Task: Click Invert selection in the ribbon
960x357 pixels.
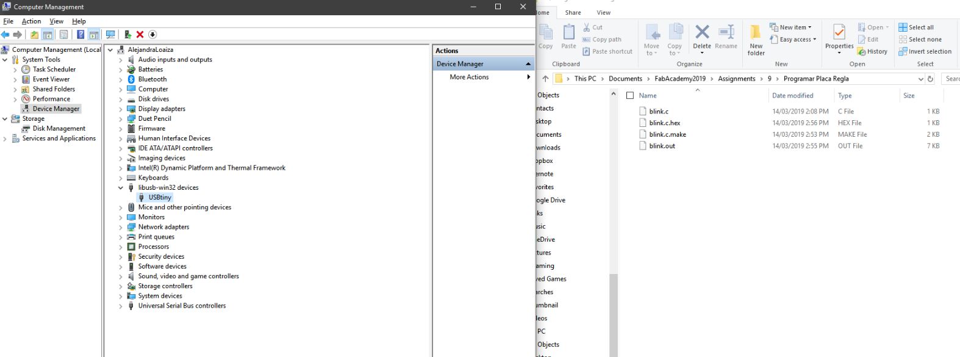Action: [x=925, y=52]
